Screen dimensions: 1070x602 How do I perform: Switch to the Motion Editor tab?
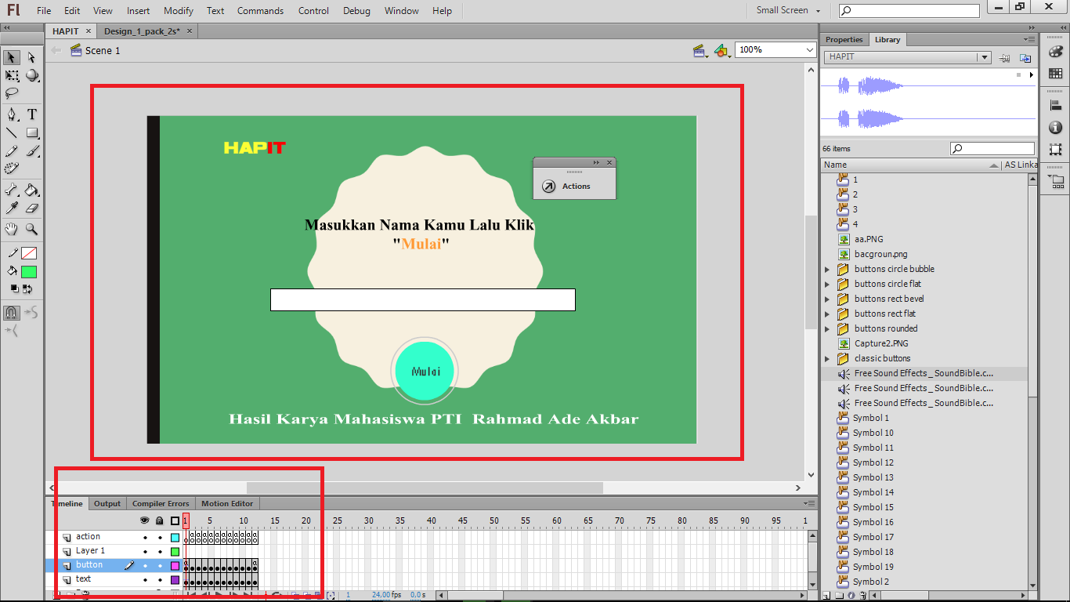point(226,503)
